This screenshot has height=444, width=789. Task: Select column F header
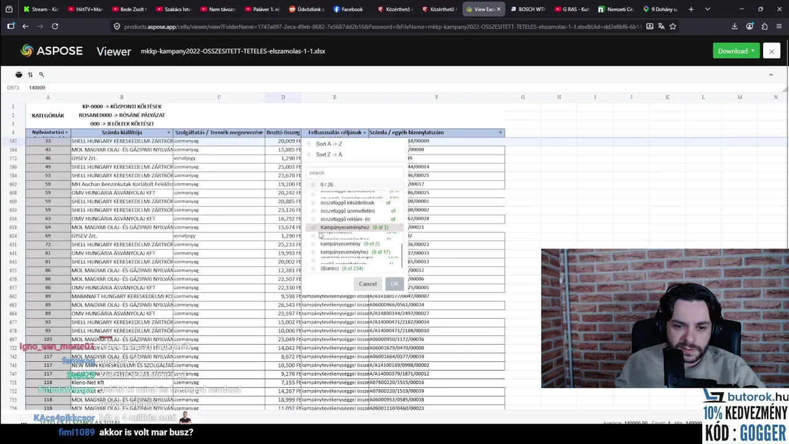coord(436,97)
